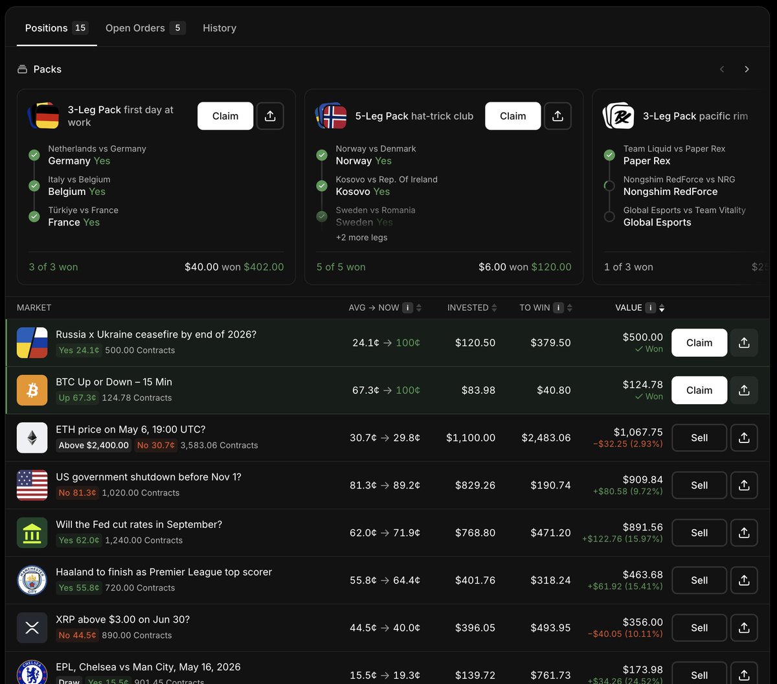View the History tab

click(220, 28)
